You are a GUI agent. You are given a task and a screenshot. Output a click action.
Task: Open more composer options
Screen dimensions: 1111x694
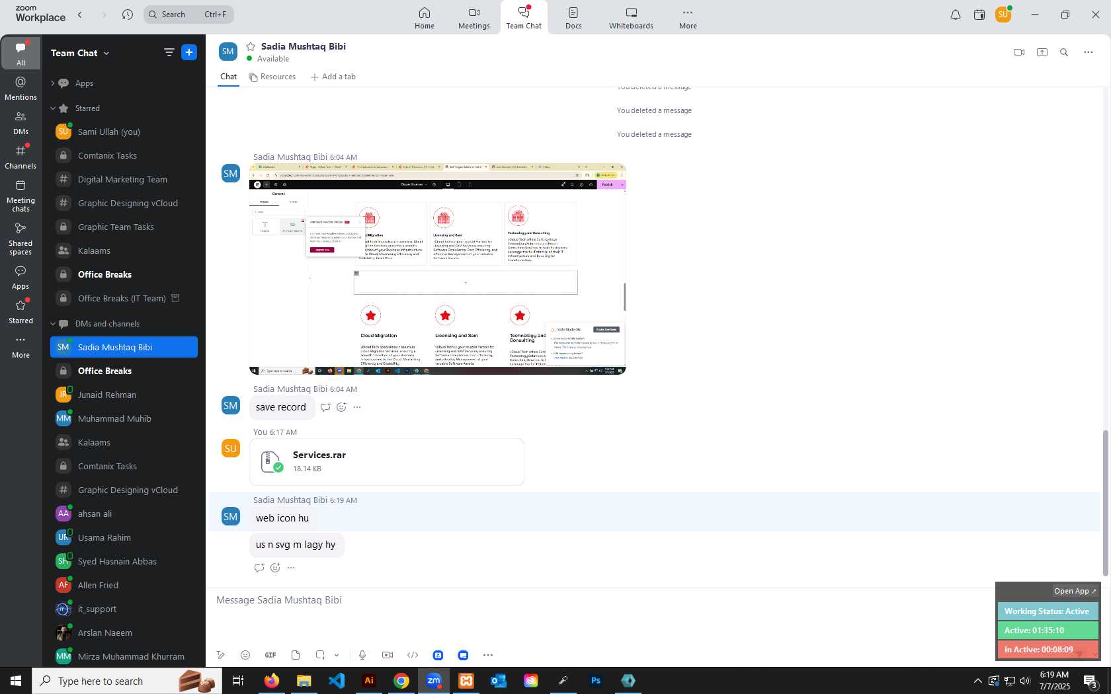(x=488, y=655)
